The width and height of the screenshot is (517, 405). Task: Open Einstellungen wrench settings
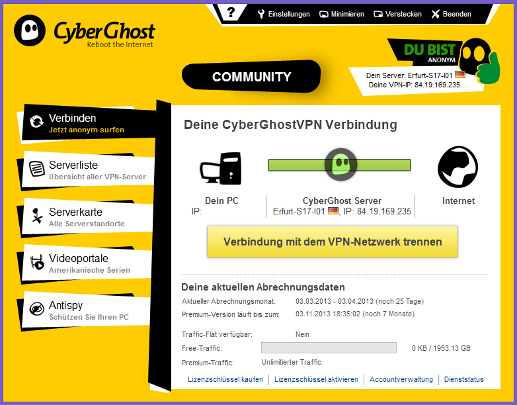point(284,14)
